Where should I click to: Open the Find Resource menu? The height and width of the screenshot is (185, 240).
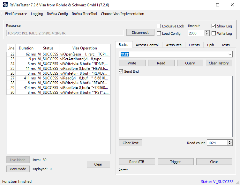pos(16,14)
